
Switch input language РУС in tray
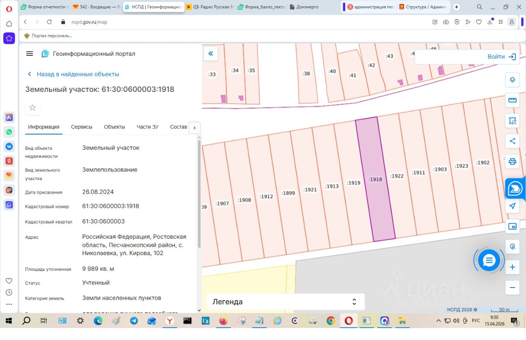click(x=475, y=321)
